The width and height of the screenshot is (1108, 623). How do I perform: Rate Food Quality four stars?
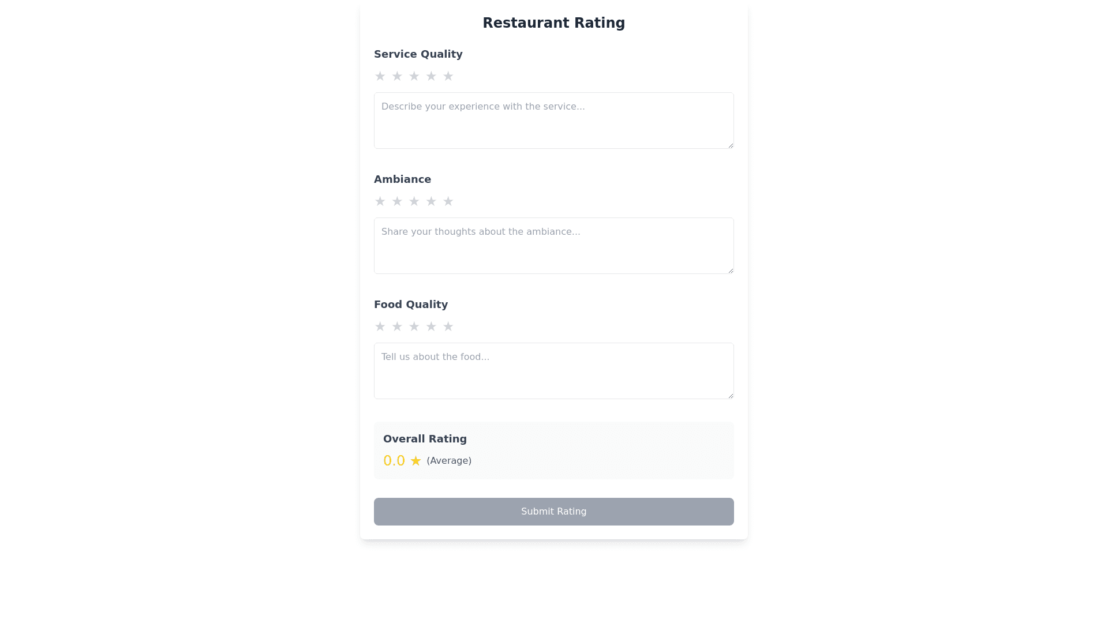[x=431, y=326]
